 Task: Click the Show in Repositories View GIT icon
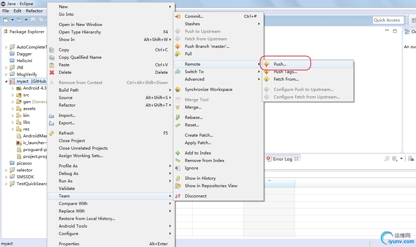pyautogui.click(x=178, y=186)
